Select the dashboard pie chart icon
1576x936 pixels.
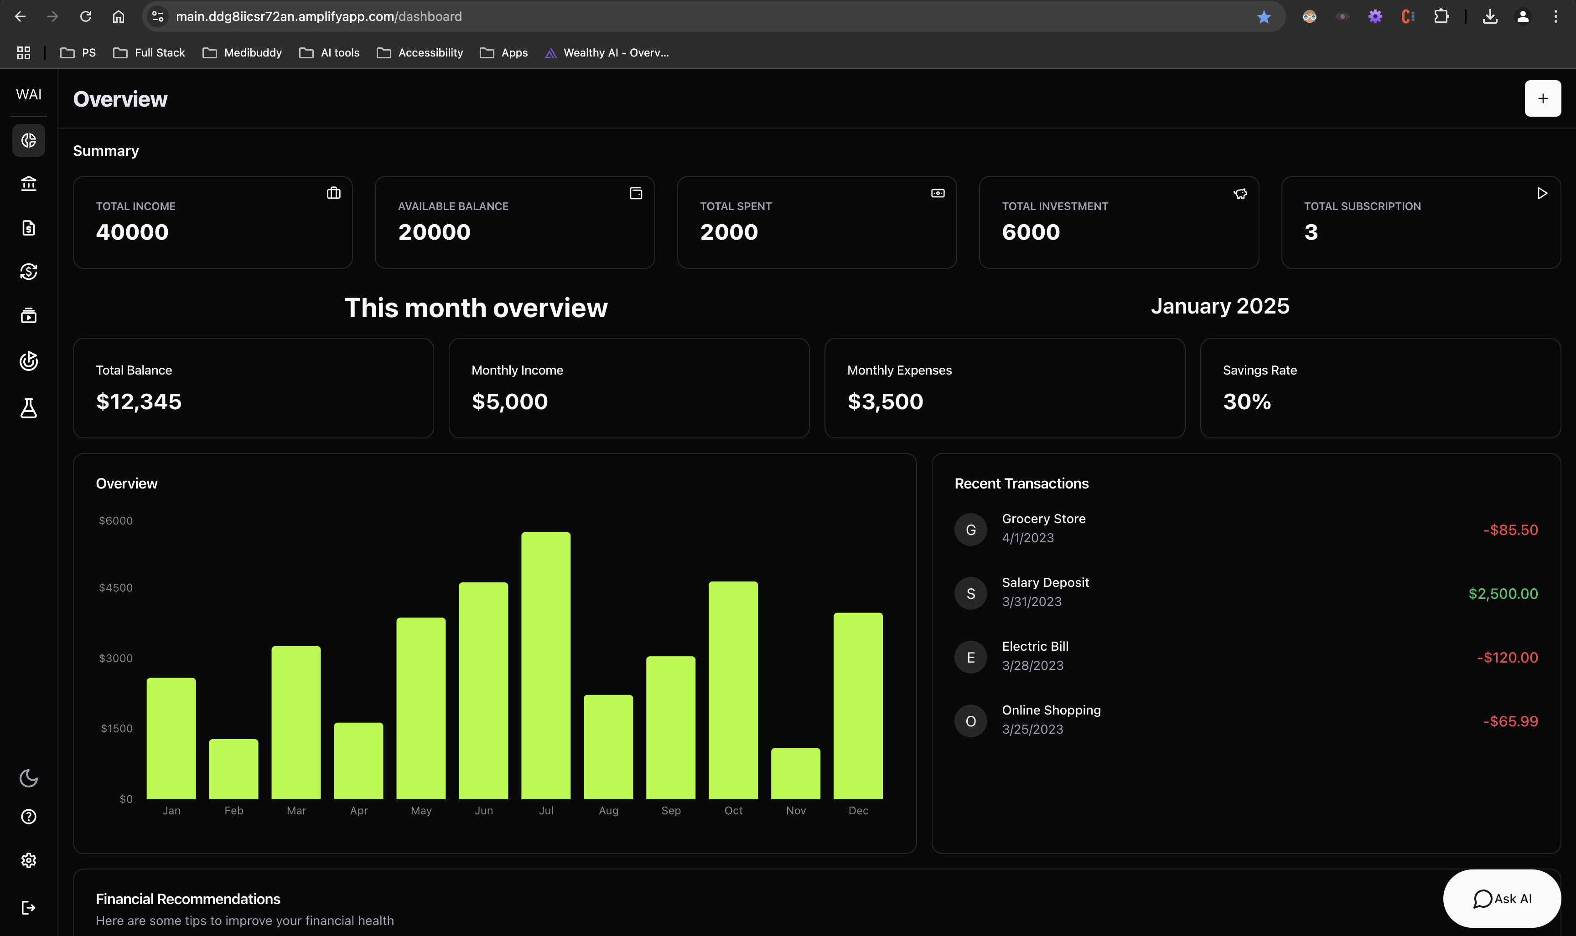28,140
